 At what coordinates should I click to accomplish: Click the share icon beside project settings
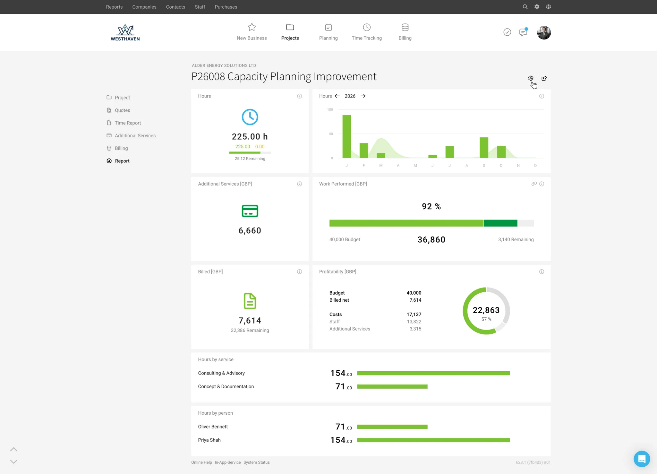pos(544,78)
